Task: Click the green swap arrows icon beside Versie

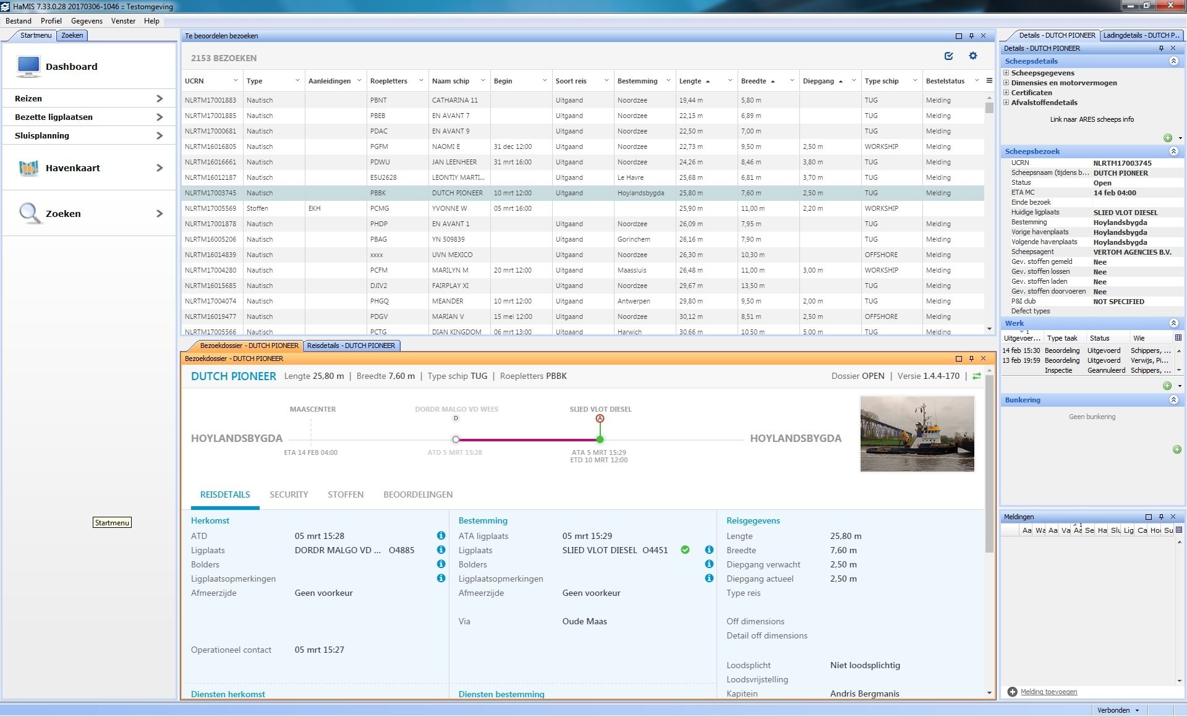Action: click(x=977, y=376)
